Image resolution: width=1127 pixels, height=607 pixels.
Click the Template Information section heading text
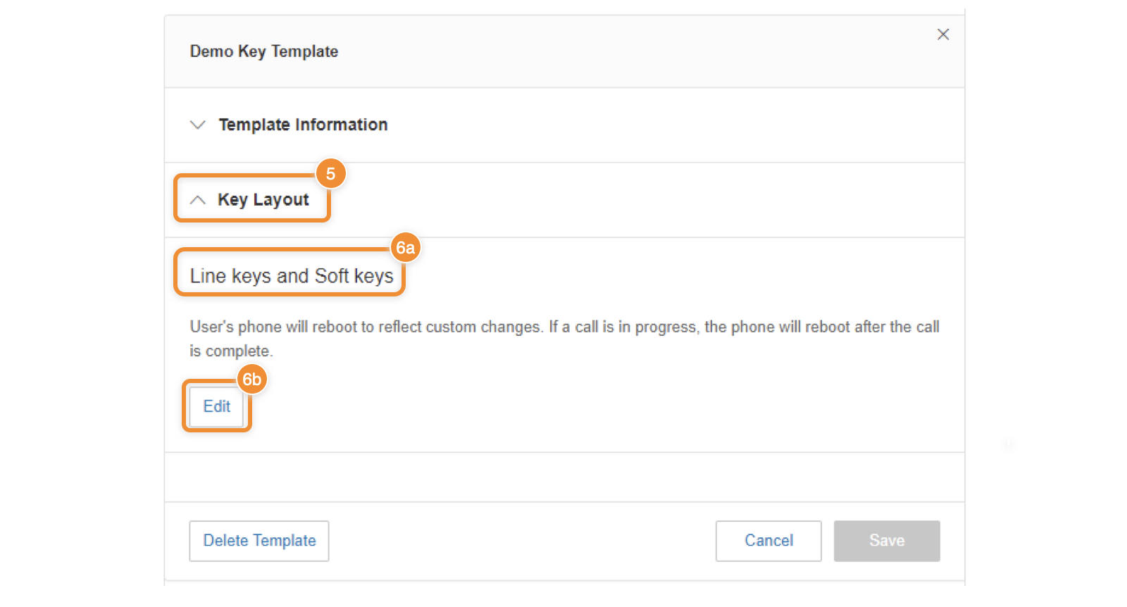303,125
